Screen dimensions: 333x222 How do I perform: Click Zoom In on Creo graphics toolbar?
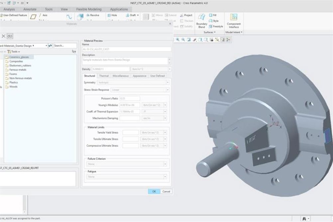(178, 40)
